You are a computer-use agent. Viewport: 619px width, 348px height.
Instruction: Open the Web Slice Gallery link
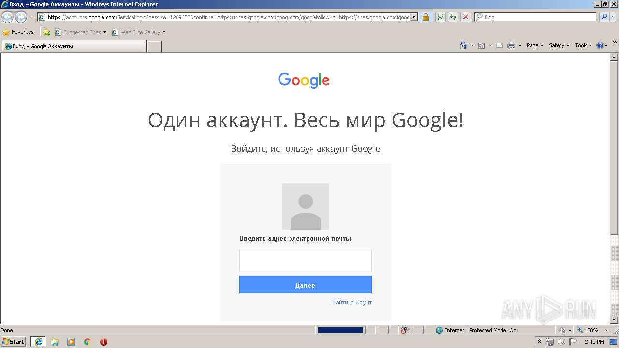coord(138,32)
